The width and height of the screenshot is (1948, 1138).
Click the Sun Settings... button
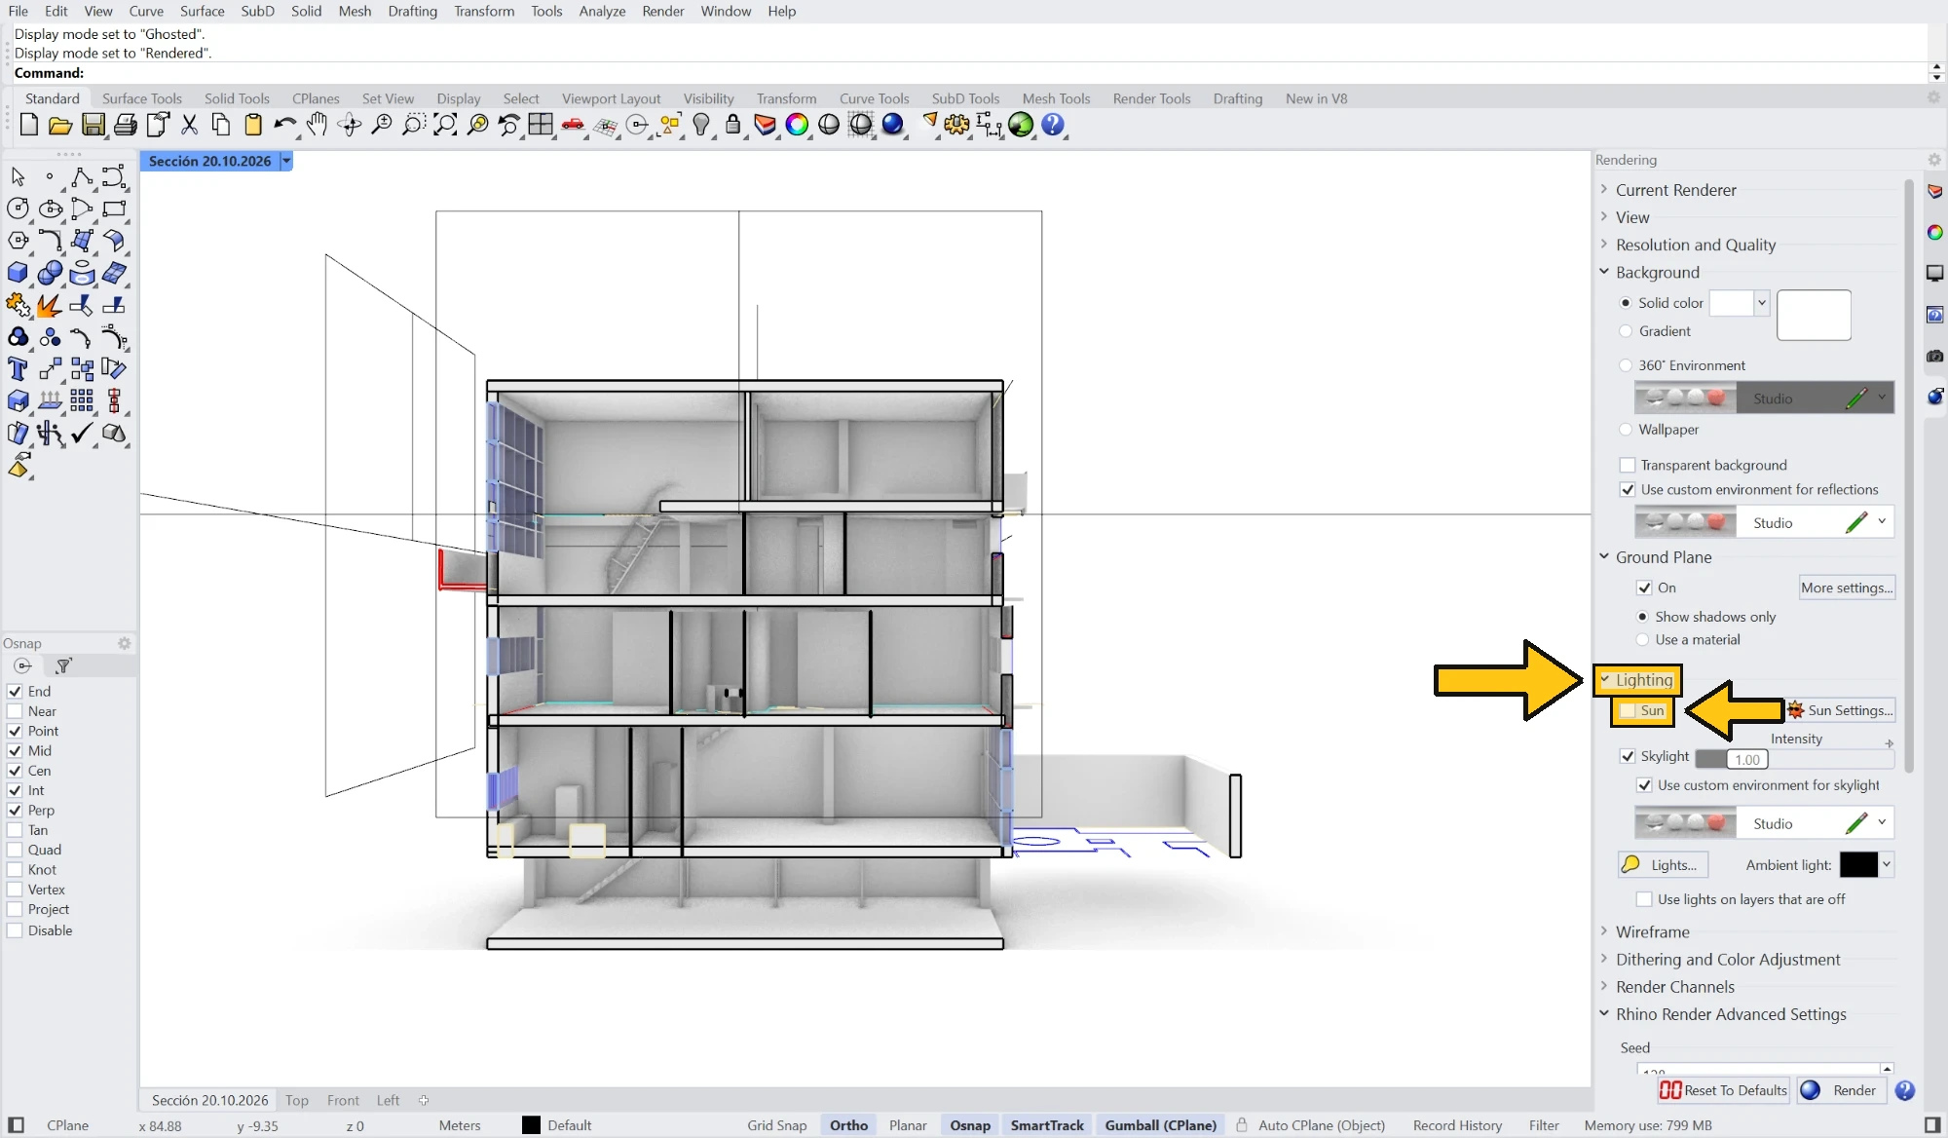pyautogui.click(x=1841, y=710)
